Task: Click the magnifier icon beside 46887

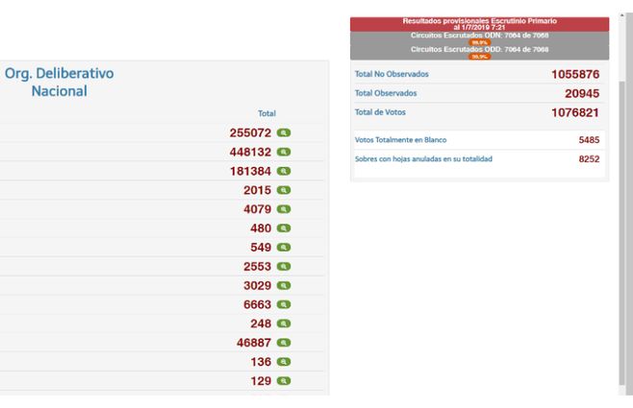Action: click(284, 342)
